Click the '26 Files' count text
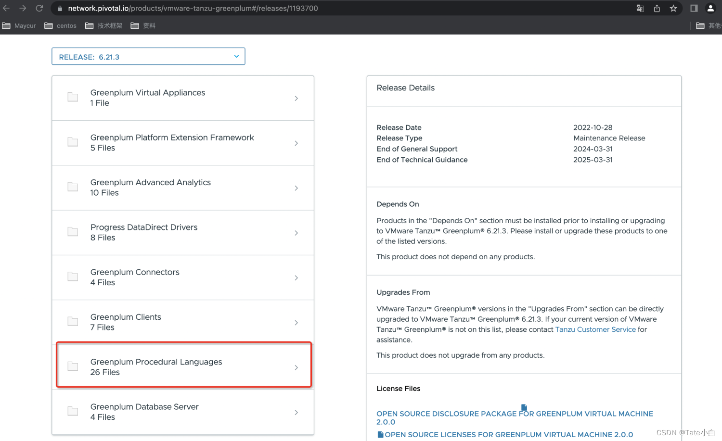 105,372
